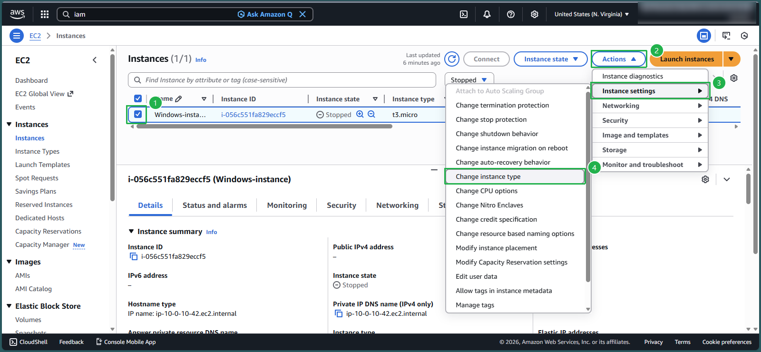Image resolution: width=761 pixels, height=352 pixels.
Task: Click the Launch instances button
Action: click(687, 59)
